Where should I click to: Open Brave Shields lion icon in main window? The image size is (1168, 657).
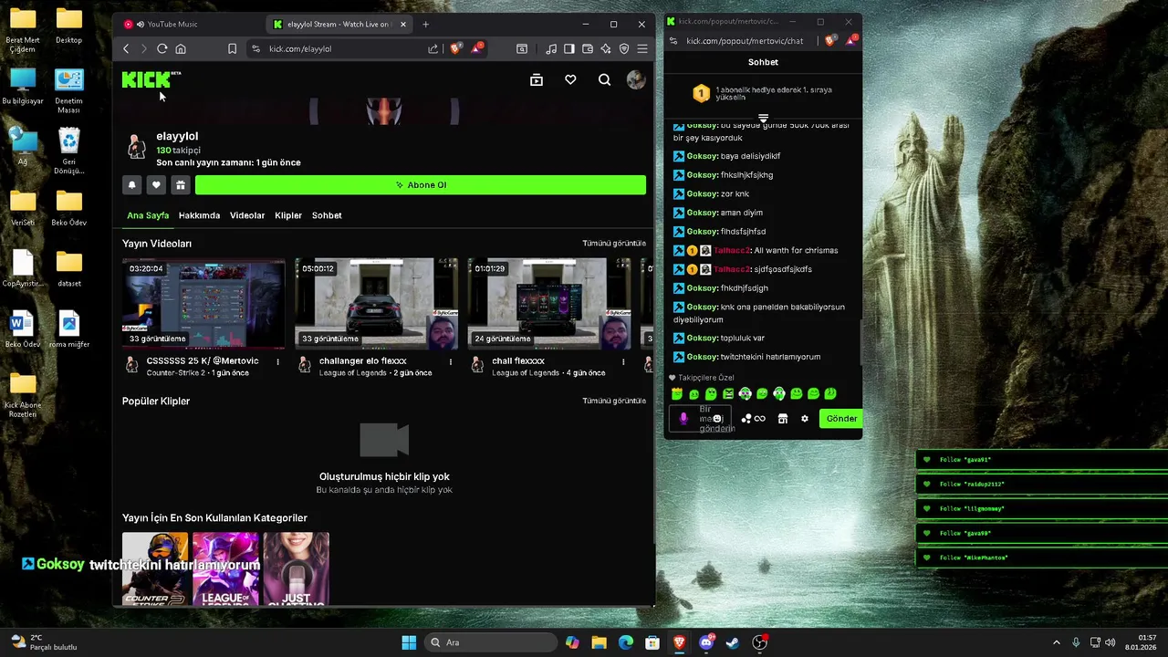(x=455, y=48)
